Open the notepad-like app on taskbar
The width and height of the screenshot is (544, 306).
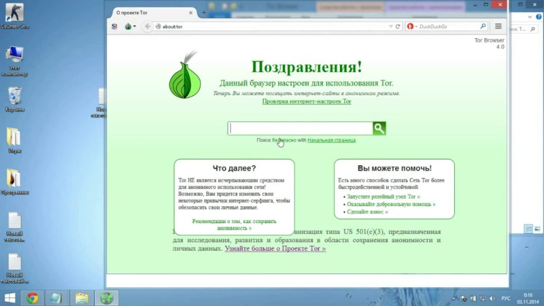[56, 298]
